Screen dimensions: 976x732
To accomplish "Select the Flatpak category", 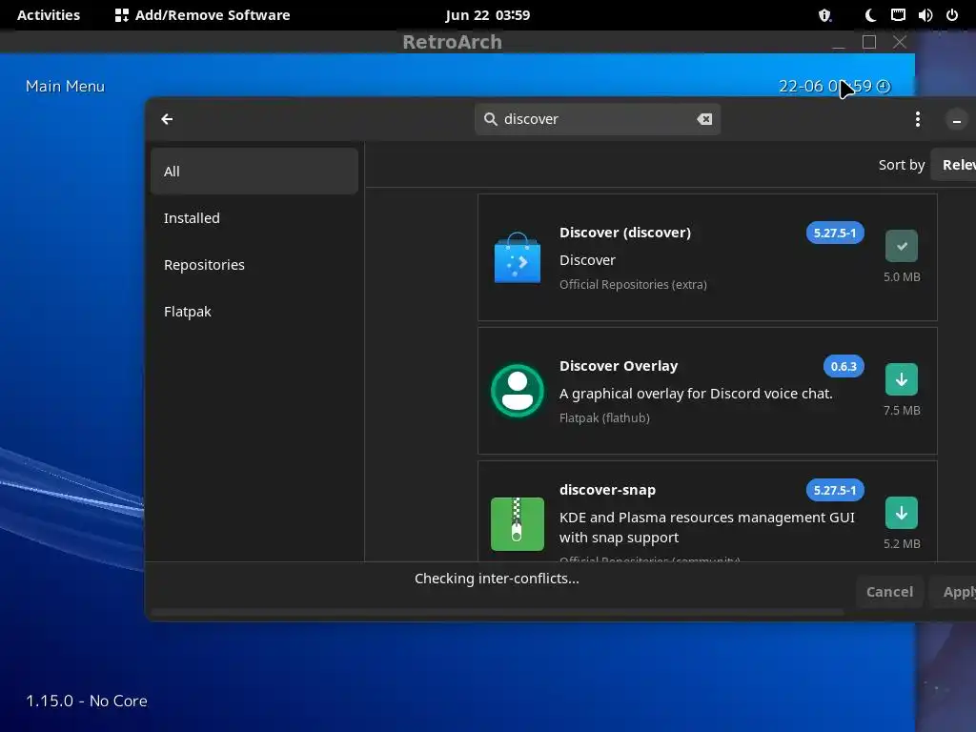I will tap(254, 312).
